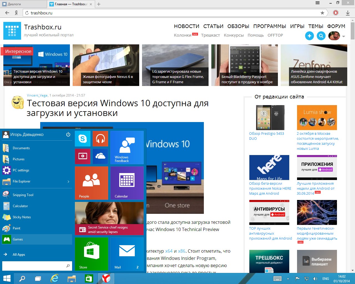
Task: Open browser downloads arrow icon
Action: [348, 13]
